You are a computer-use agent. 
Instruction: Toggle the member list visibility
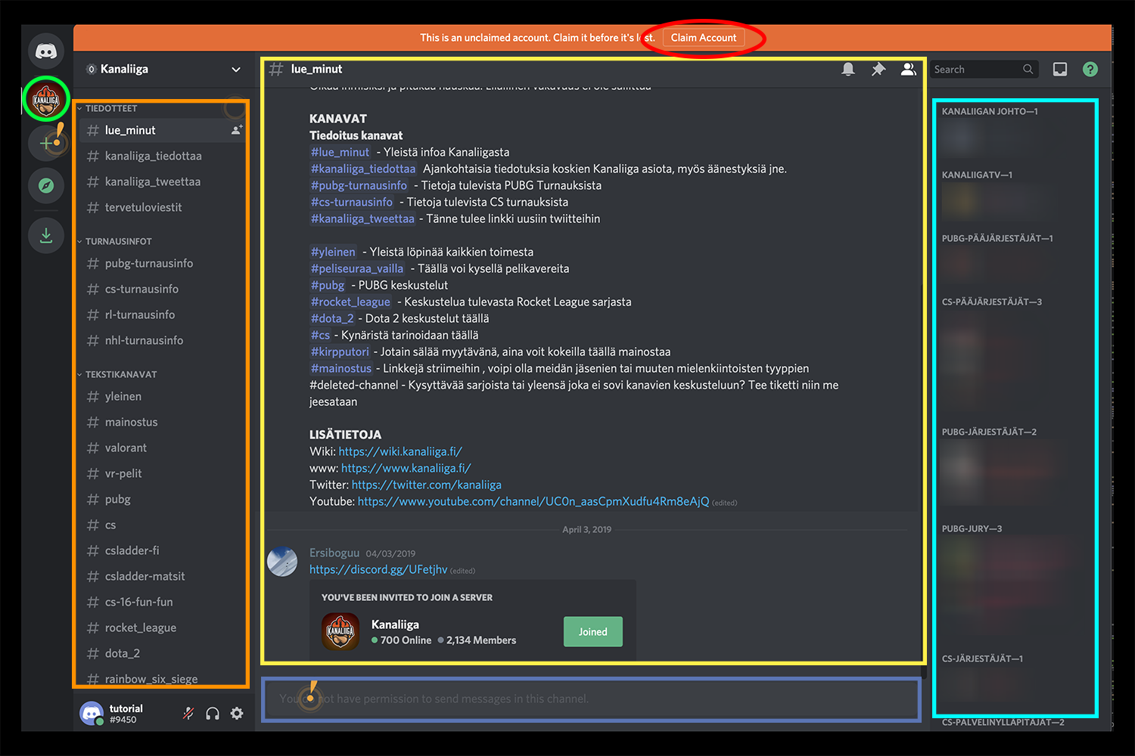point(909,70)
